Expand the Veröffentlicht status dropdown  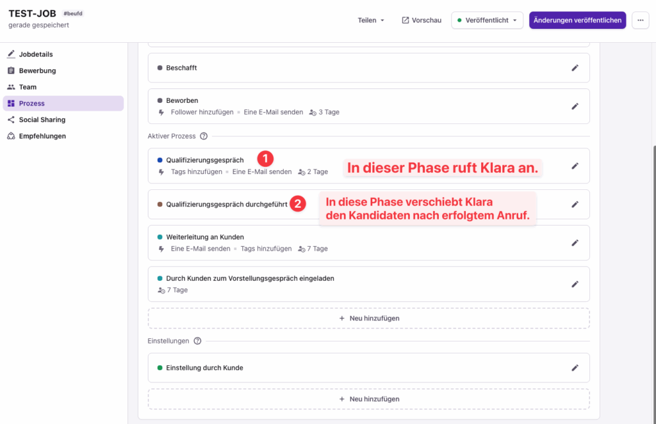click(x=487, y=20)
